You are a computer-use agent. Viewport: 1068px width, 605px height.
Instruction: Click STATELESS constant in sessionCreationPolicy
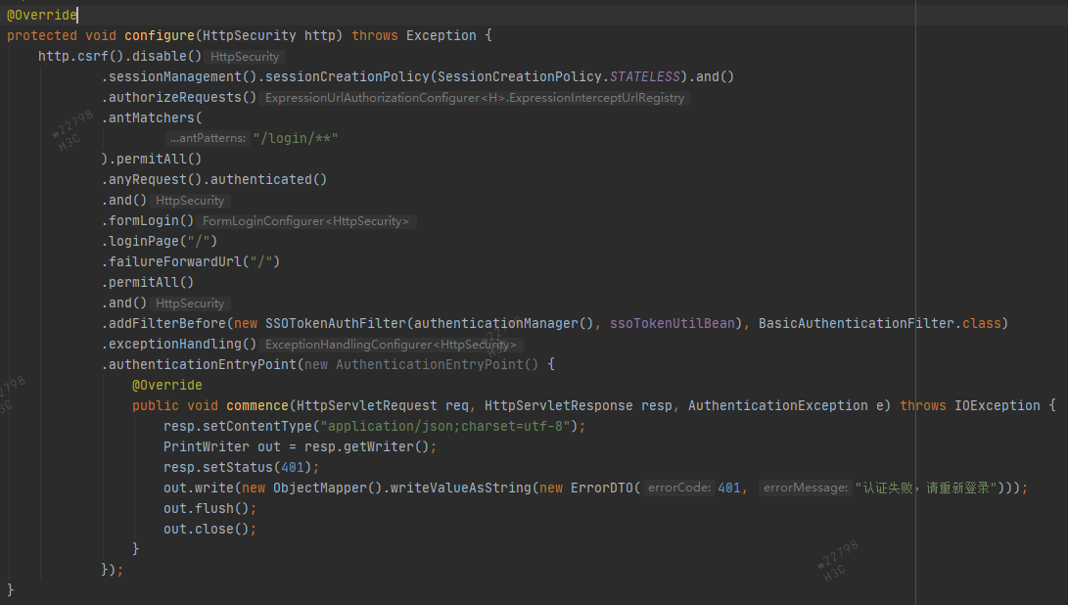(x=644, y=76)
